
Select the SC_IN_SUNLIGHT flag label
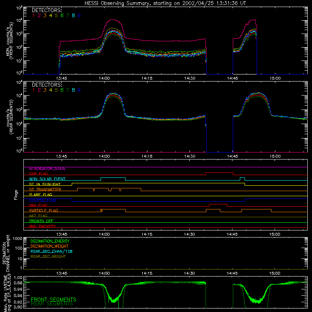pyautogui.click(x=45, y=184)
